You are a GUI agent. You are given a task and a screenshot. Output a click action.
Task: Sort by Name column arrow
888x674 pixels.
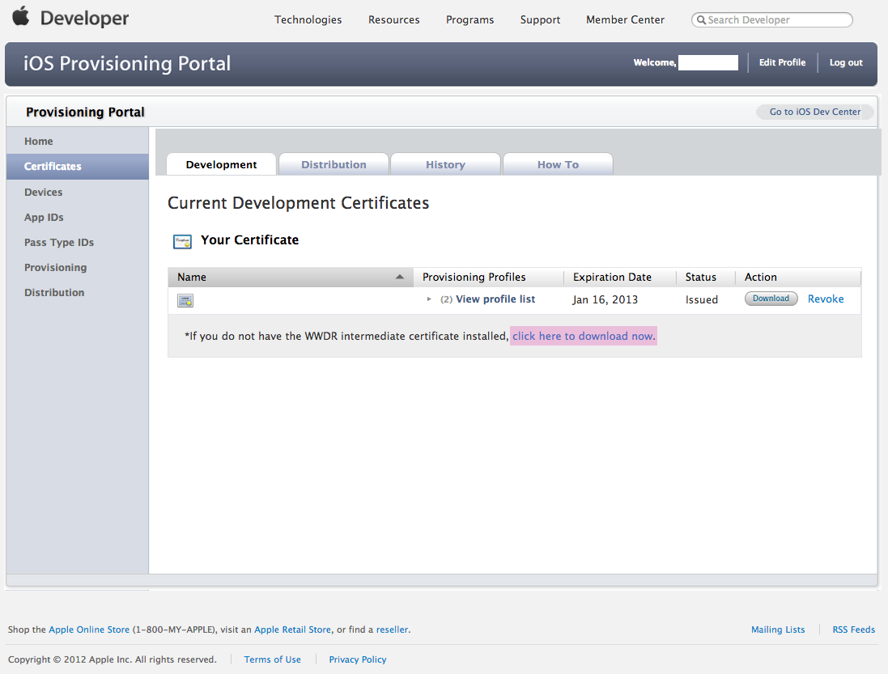point(400,277)
